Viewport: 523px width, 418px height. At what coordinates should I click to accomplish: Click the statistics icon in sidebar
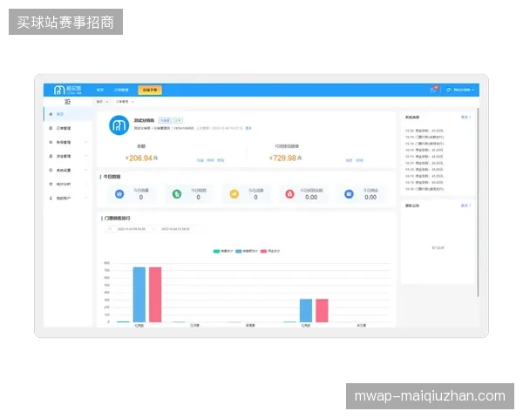click(x=51, y=184)
